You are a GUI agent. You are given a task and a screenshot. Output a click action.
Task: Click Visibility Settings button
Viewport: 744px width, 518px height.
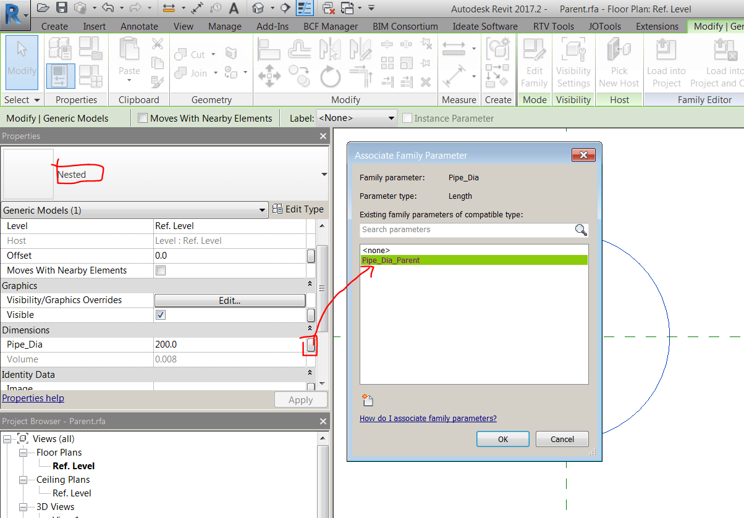click(573, 62)
